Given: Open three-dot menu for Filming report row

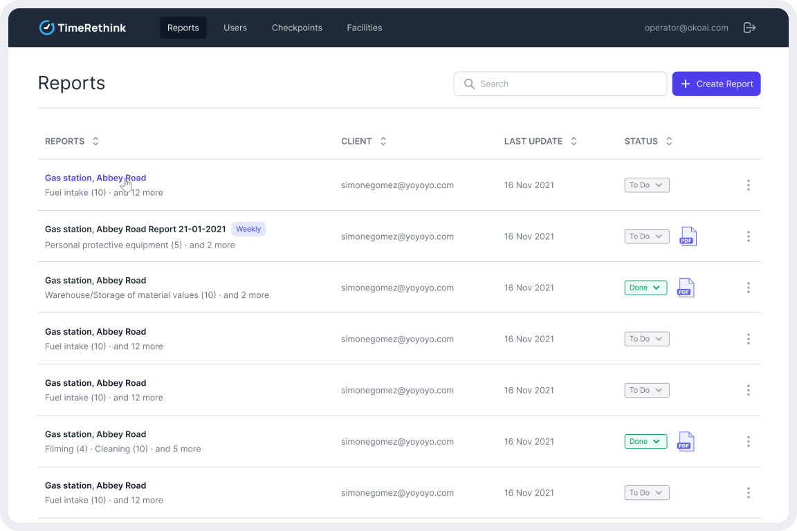Looking at the screenshot, I should [x=748, y=442].
